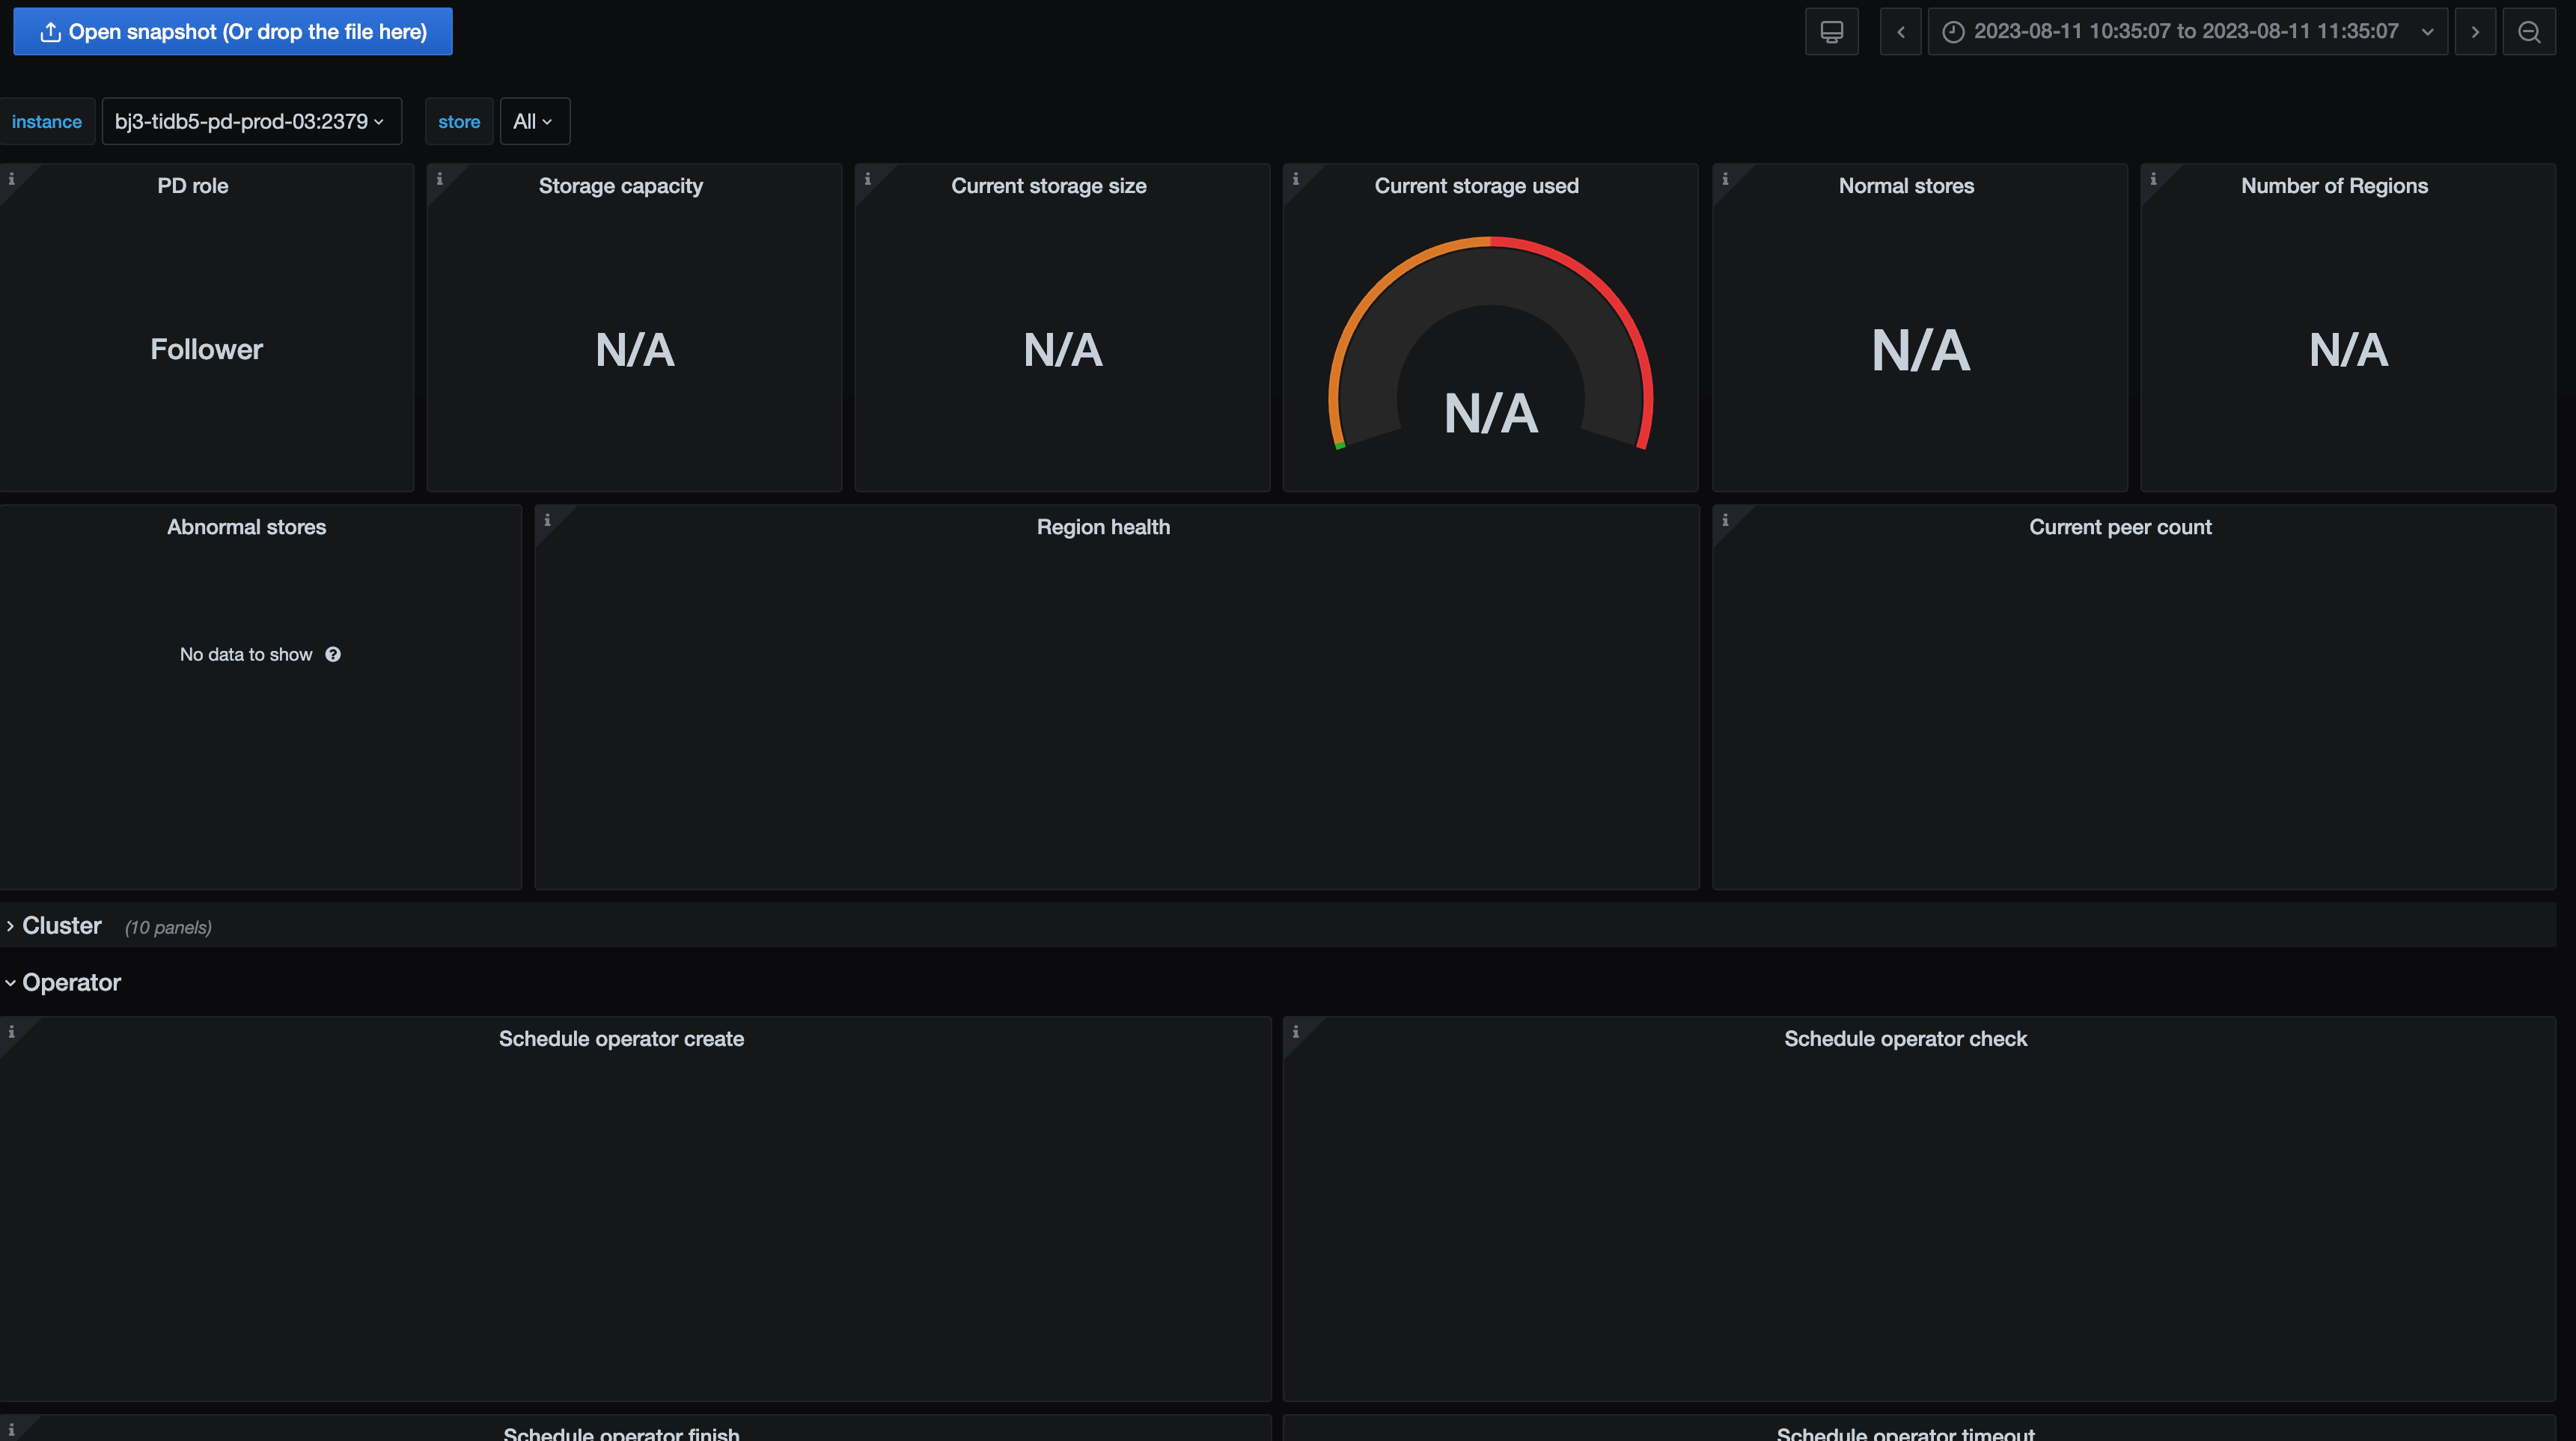Click the info icon on Storage capacity panel
Screen dimensions: 2576x1441
point(439,179)
